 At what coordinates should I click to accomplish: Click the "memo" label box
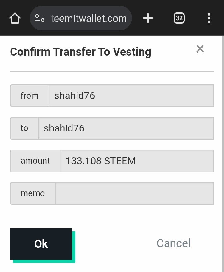(x=33, y=193)
